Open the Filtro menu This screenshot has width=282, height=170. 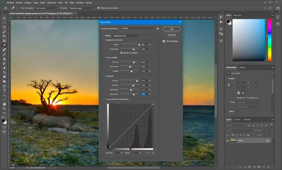pos(60,3)
